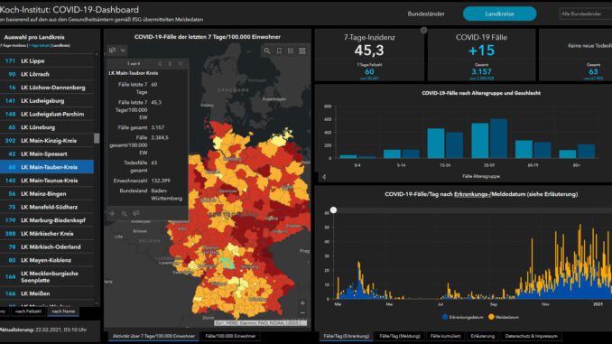Open Datenschutz & Impressum tab

pos(531,336)
